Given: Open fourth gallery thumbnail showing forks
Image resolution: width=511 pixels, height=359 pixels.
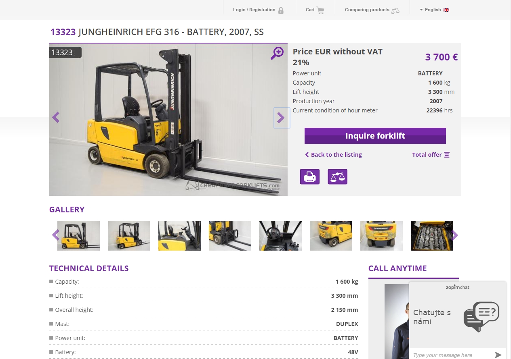Looking at the screenshot, I should pos(230,236).
